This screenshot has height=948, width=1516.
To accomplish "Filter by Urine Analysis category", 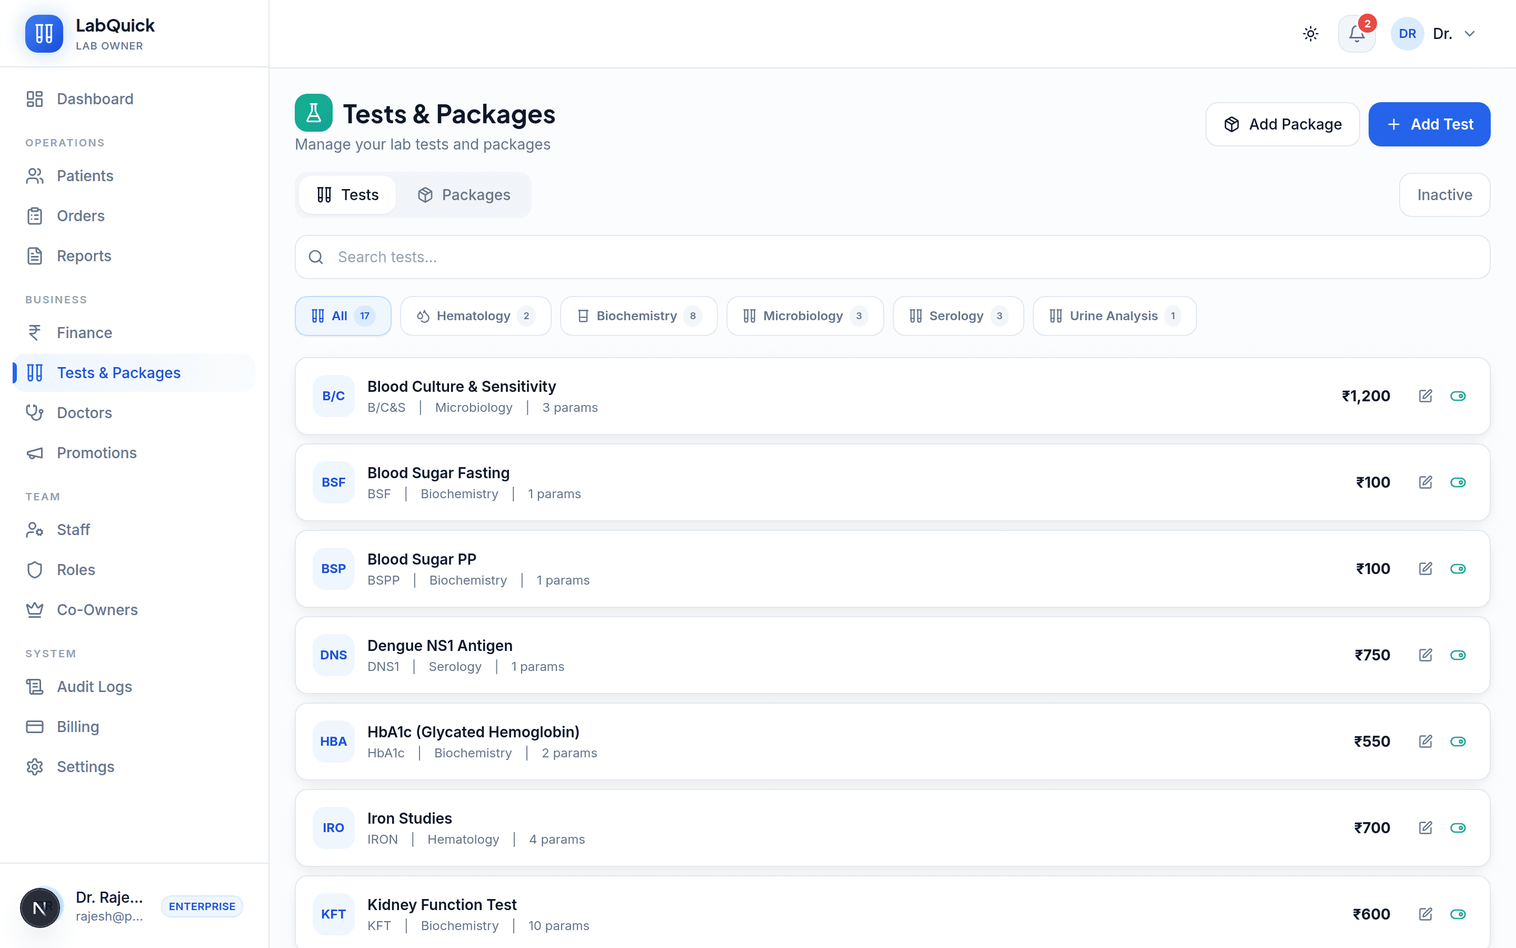I will [x=1114, y=316].
